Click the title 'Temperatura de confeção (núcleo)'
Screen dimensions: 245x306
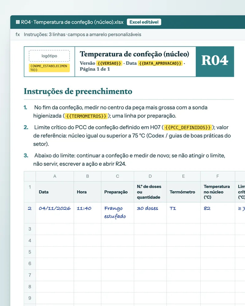pos(134,54)
